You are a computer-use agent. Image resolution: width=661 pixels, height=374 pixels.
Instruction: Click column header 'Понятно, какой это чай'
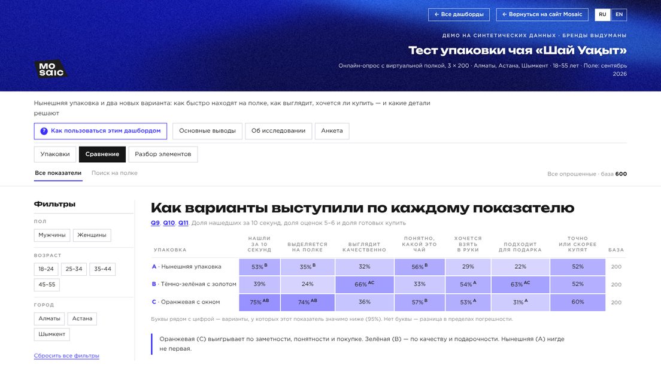point(419,244)
